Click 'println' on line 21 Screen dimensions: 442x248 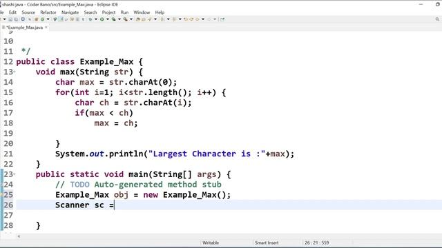(126, 154)
